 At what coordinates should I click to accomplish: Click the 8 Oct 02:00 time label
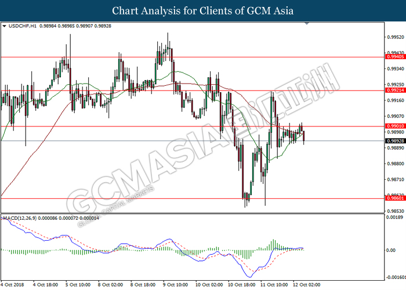coord(110,285)
